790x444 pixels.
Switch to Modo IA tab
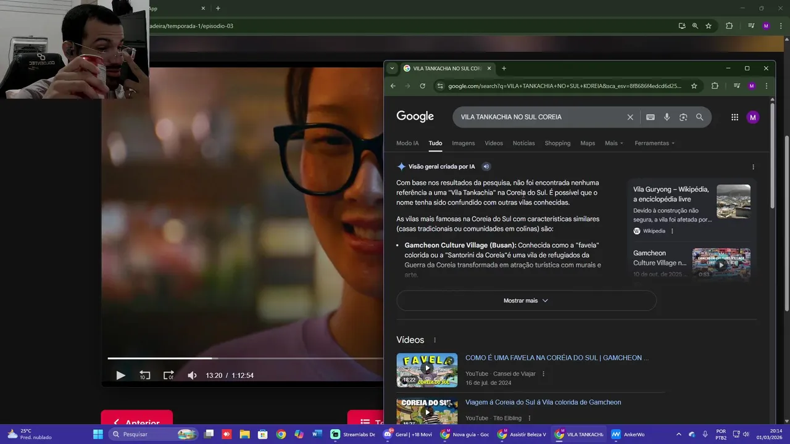[407, 143]
